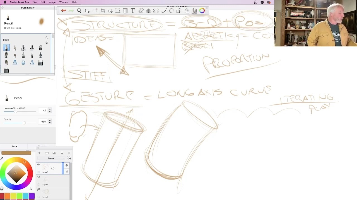The image size is (357, 200).
Task: Pick color with the eyedropper icon
Action: coord(2,158)
